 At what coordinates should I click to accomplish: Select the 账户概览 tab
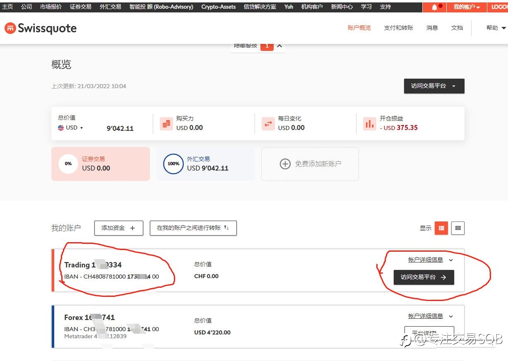tap(359, 28)
